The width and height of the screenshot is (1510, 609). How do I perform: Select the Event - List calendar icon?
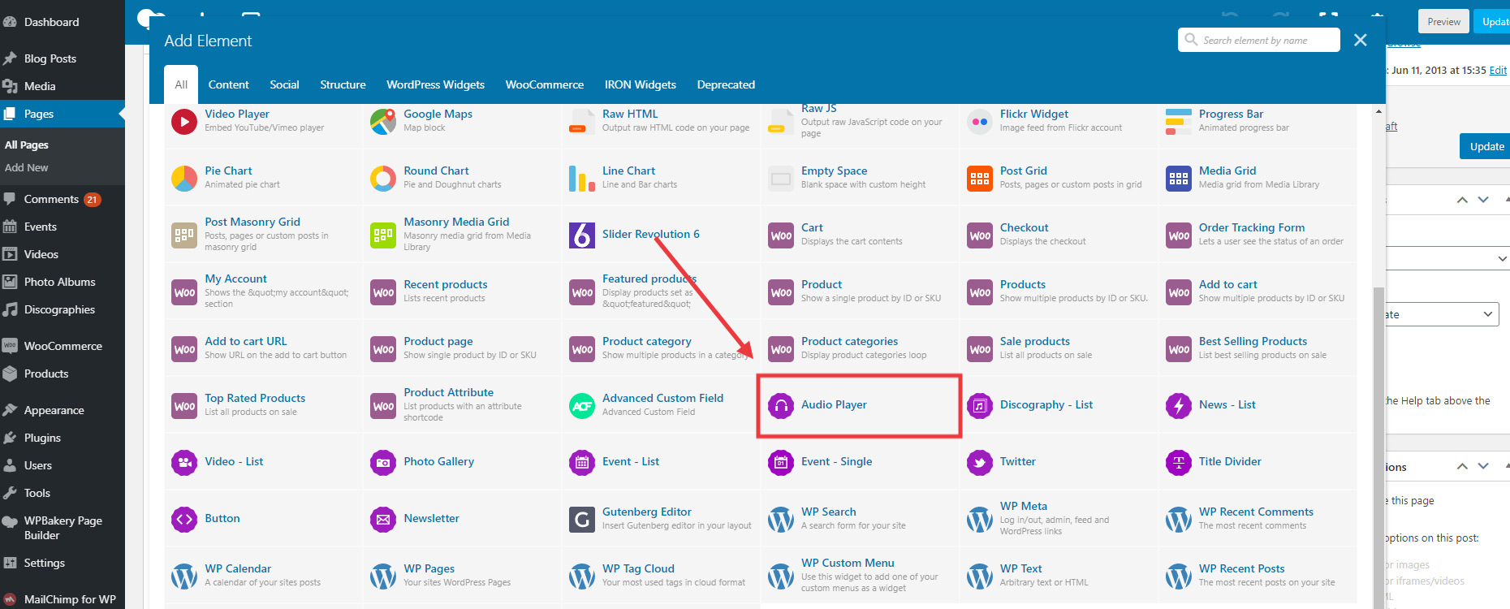582,463
